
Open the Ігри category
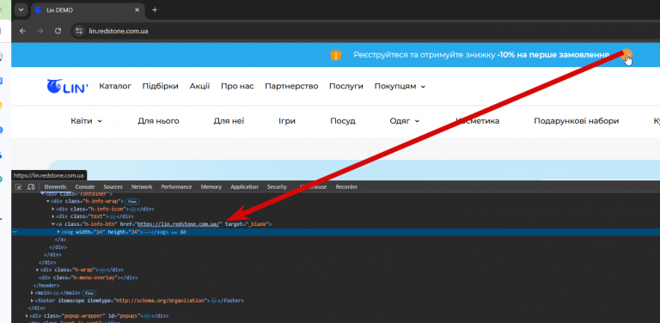pos(287,121)
